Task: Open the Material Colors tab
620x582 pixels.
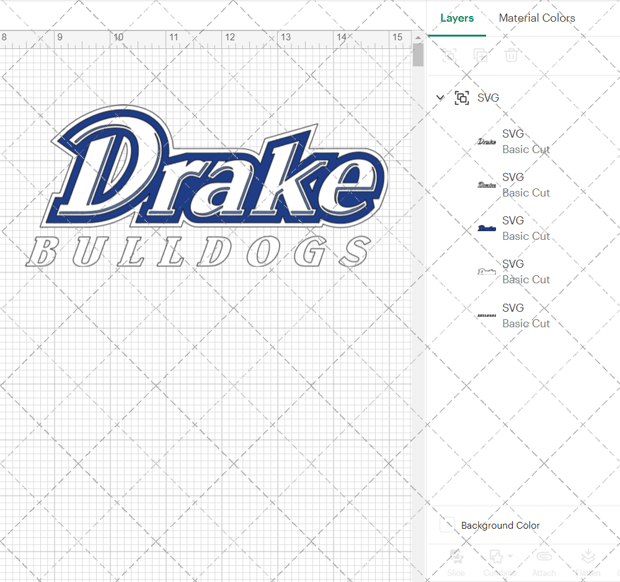Action: pos(536,18)
